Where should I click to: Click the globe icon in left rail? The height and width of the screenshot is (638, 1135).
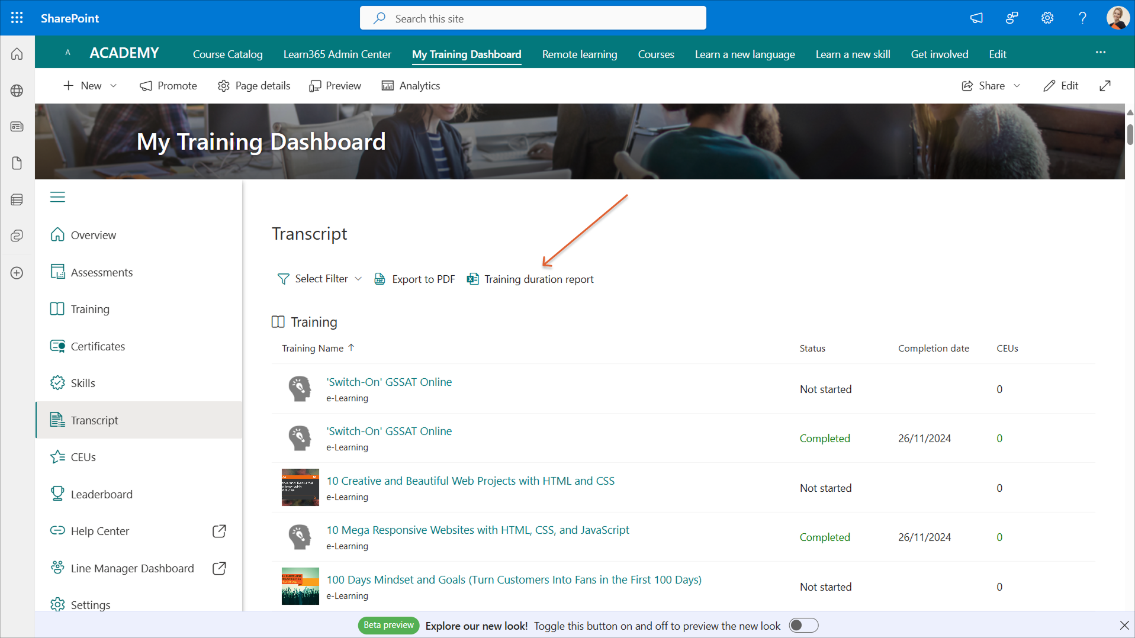(x=17, y=91)
